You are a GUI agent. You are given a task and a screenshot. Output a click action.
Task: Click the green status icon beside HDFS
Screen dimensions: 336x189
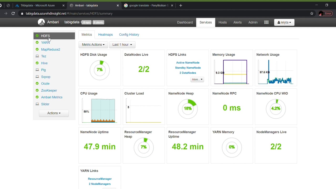click(37, 36)
